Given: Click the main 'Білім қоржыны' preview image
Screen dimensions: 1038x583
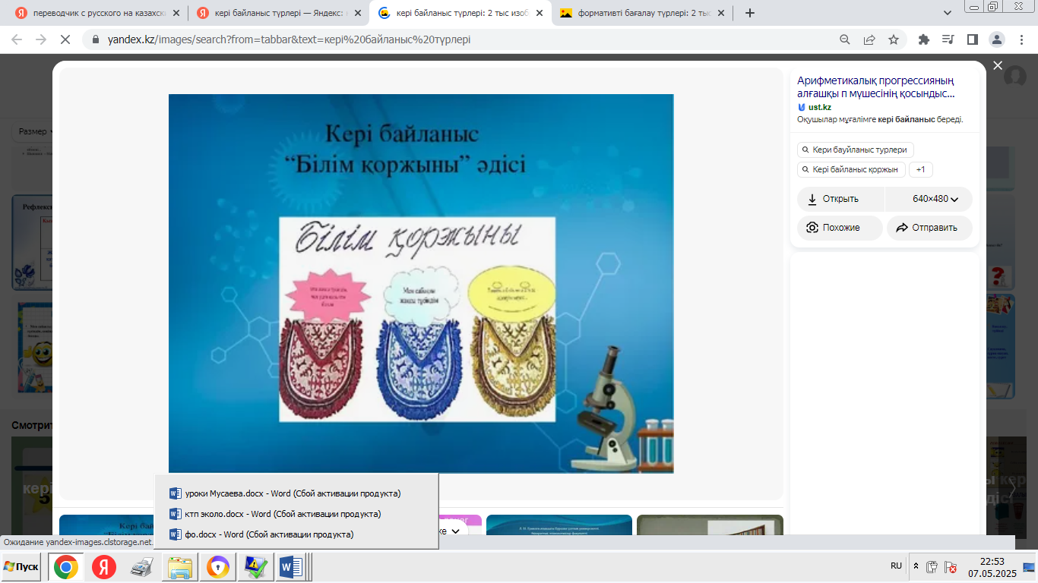Looking at the screenshot, I should (421, 283).
